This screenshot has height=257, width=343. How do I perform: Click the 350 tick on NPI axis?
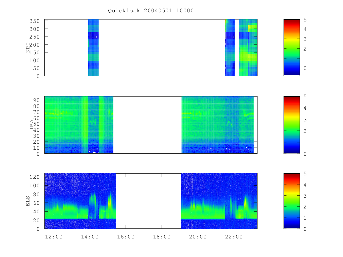point(35,21)
